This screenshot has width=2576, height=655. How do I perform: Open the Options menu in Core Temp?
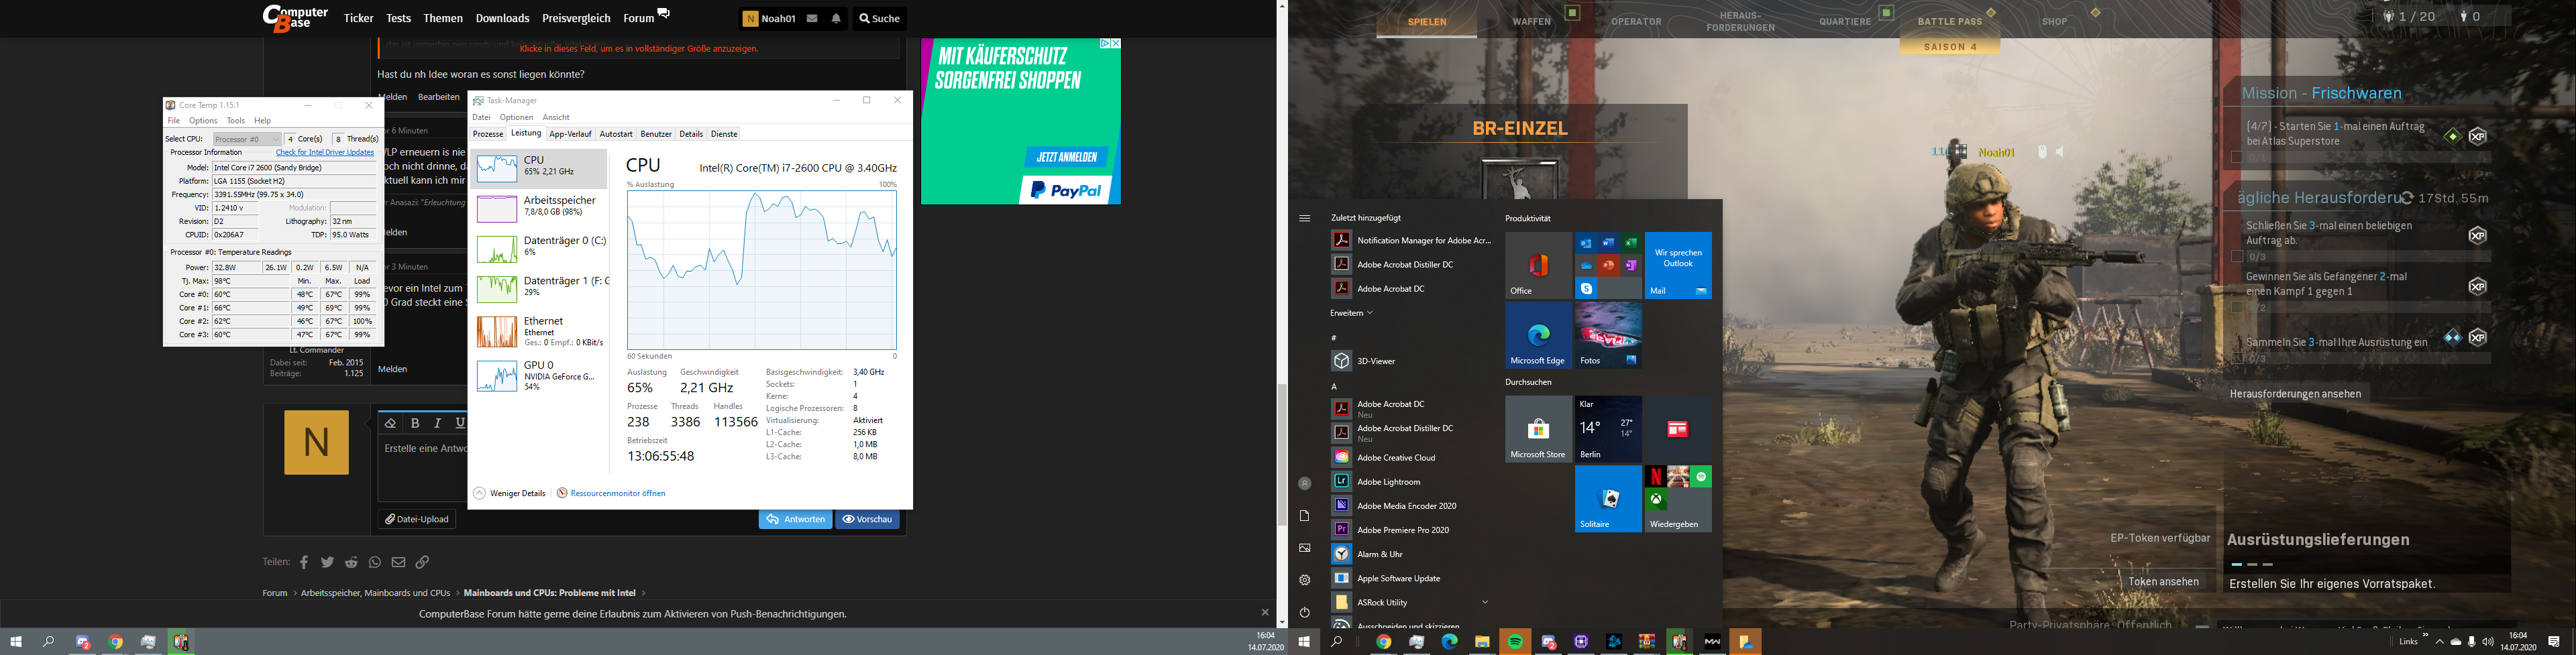[203, 121]
